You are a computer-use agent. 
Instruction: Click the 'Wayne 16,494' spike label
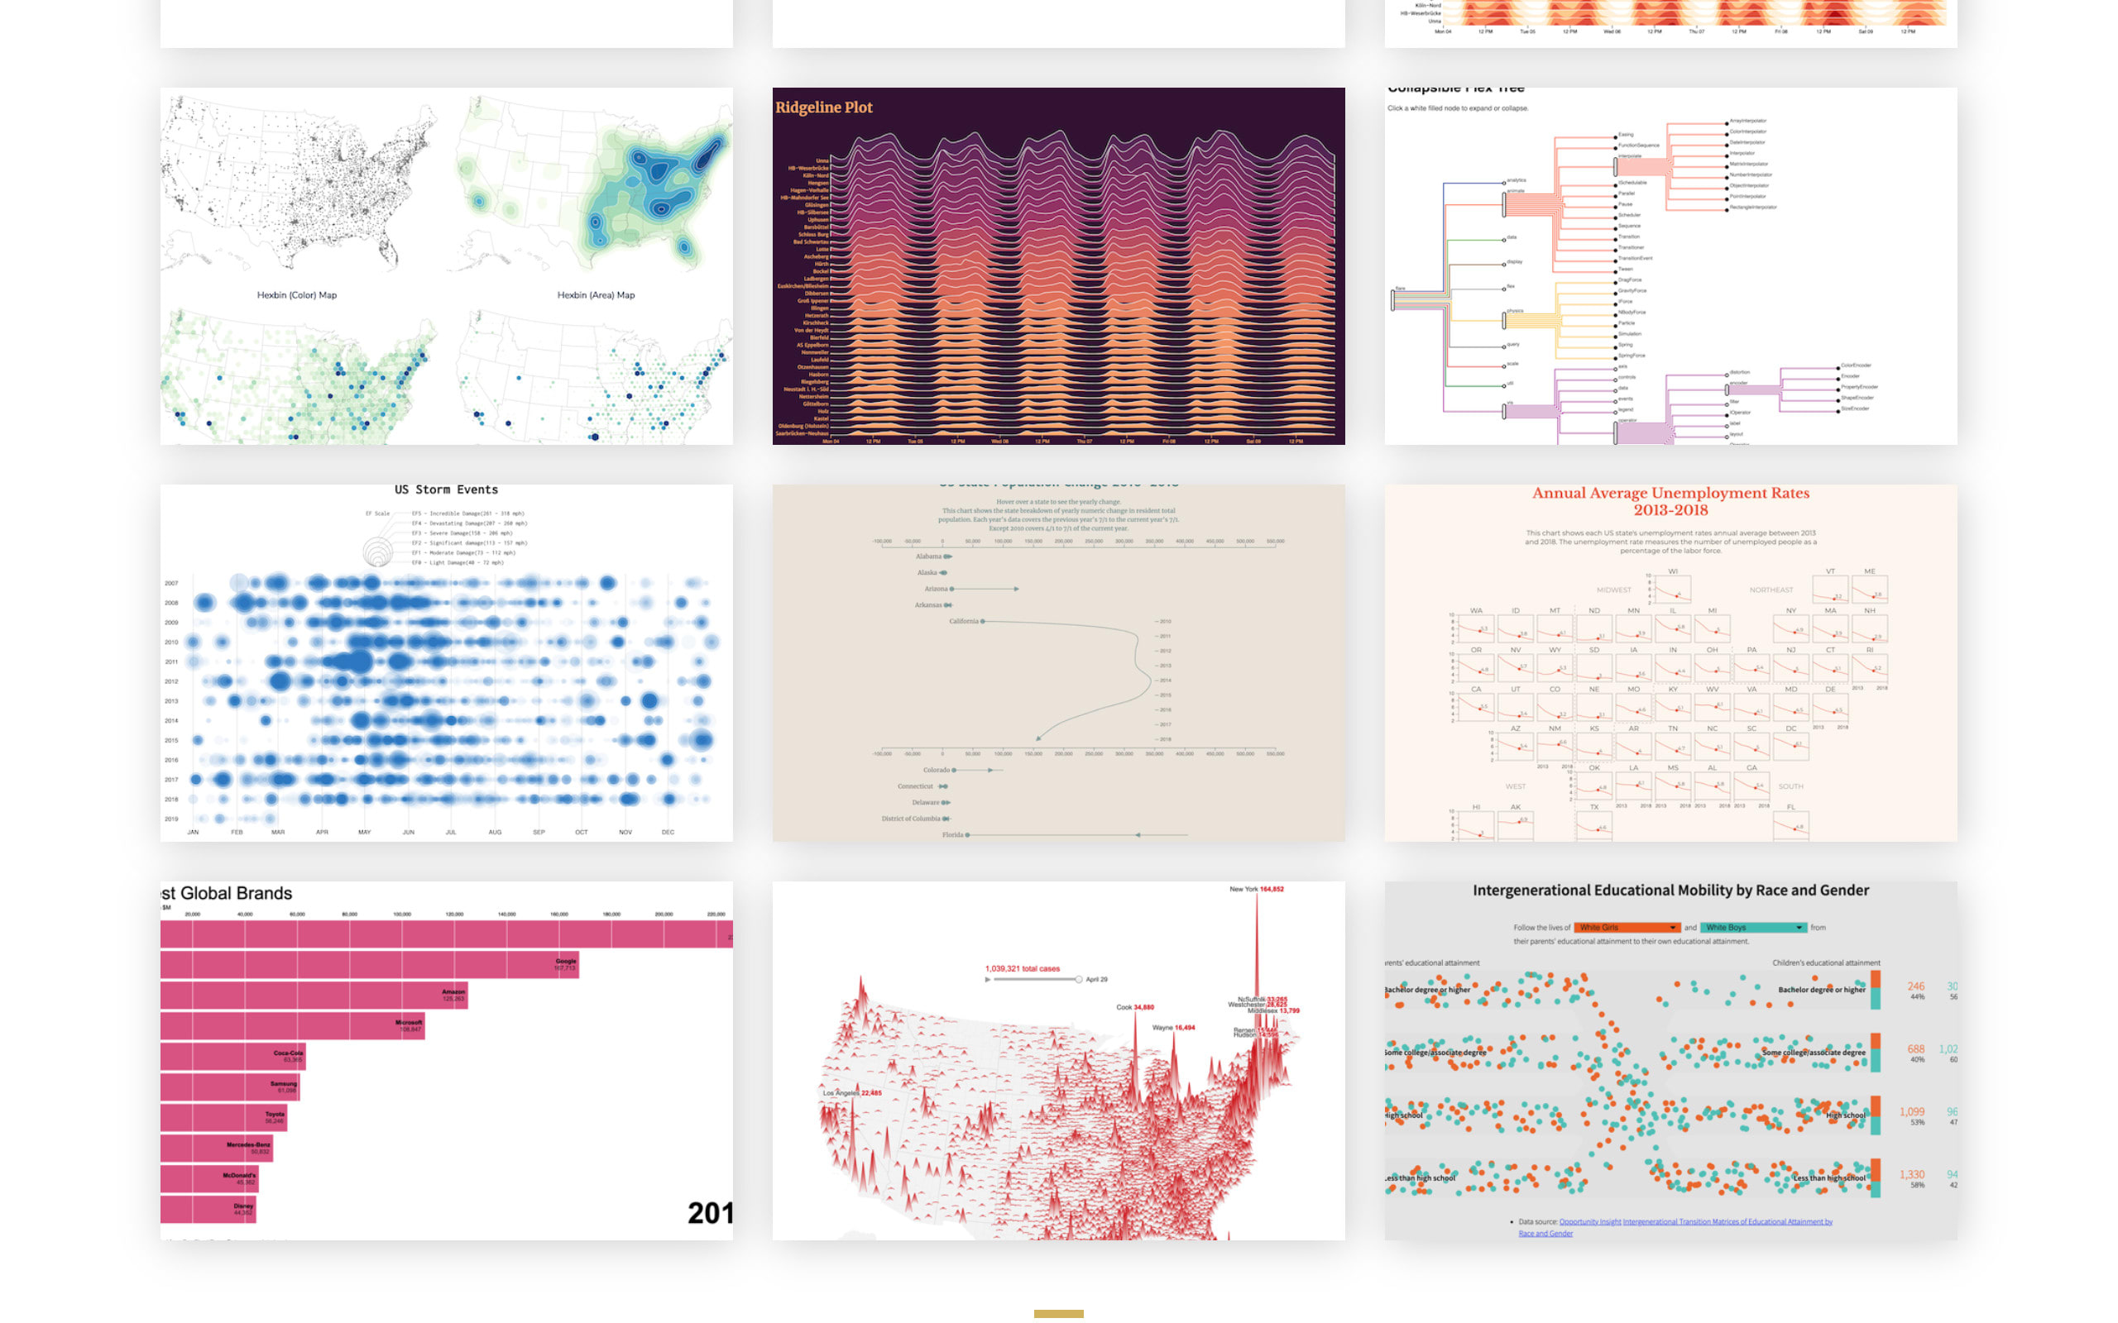1173,1028
